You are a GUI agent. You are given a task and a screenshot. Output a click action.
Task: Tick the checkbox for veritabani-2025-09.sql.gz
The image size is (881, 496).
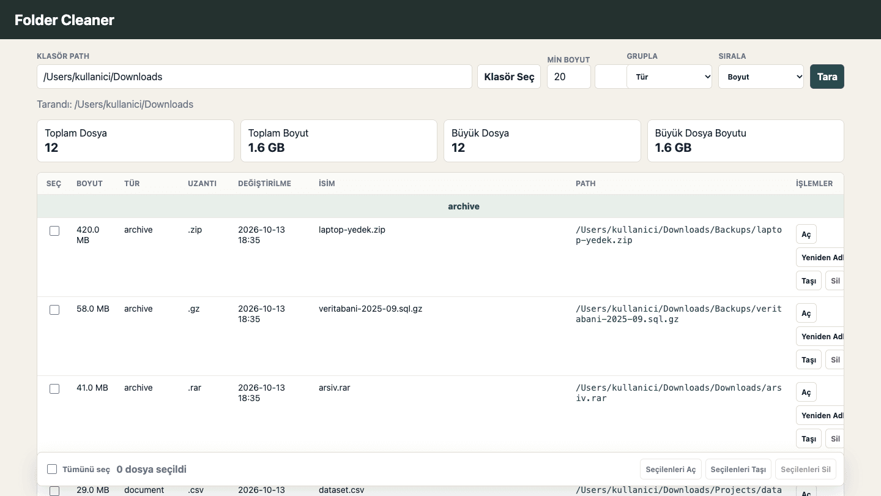click(x=54, y=310)
